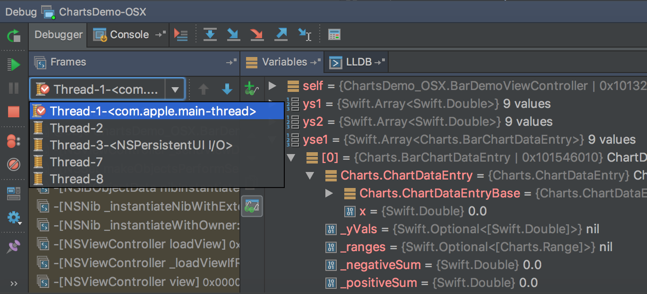Step out toolbar icon
The width and height of the screenshot is (647, 294).
(x=281, y=34)
